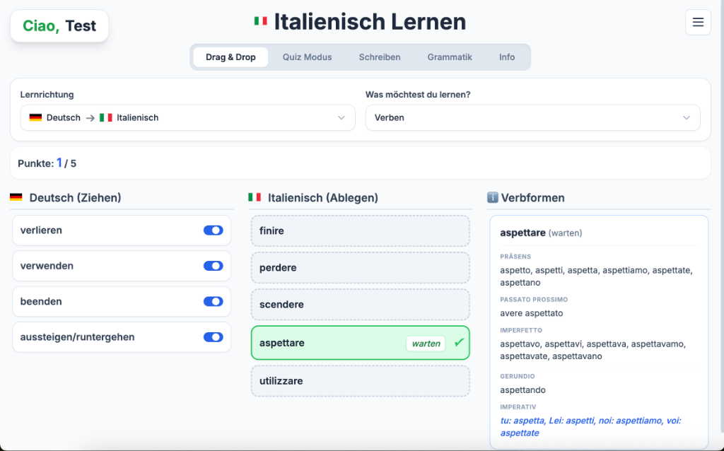Click the finire drop target
This screenshot has width=724, height=451.
[360, 231]
